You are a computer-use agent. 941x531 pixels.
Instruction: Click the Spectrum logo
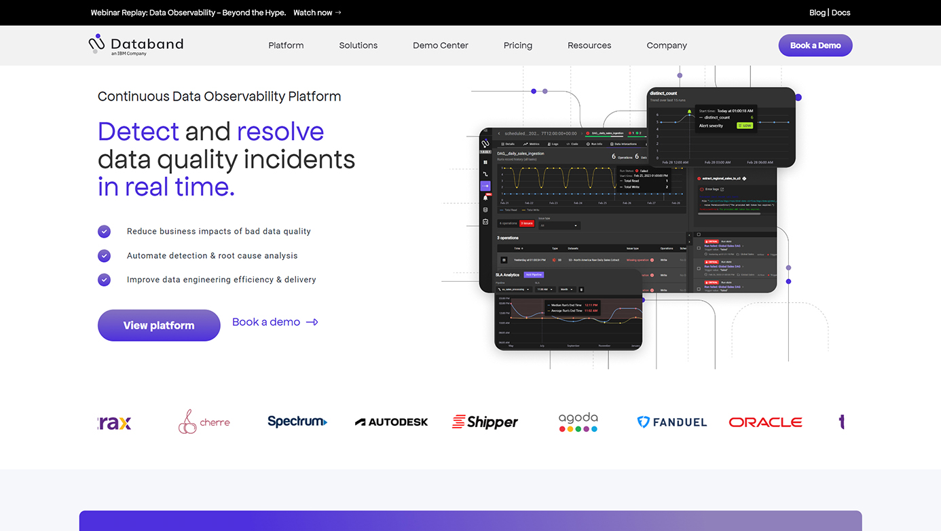pos(297,422)
